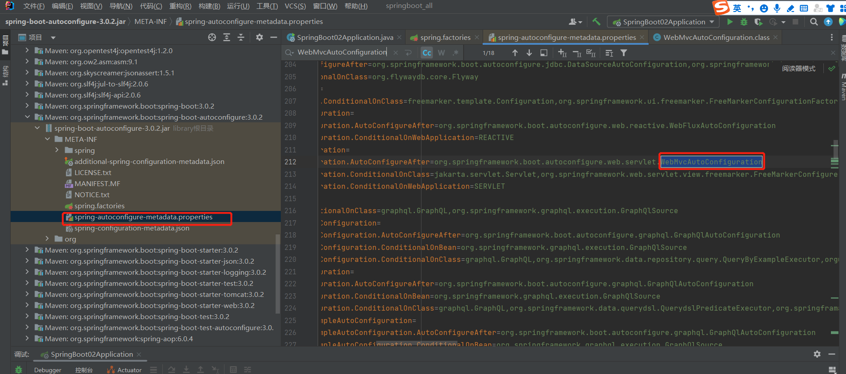The image size is (846, 374).
Task: Open Search Everywhere magnifier in main toolbar
Action: pos(814,22)
